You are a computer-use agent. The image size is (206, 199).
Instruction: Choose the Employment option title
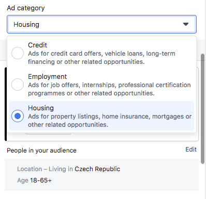47,77
